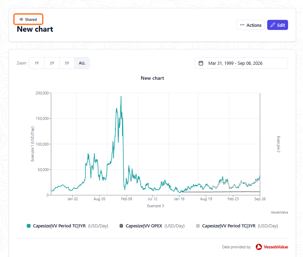The width and height of the screenshot is (303, 257).
Task: Click the pencil icon on Edit button
Action: [x=273, y=25]
